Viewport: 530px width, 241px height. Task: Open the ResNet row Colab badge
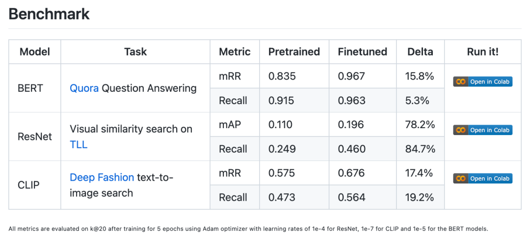pos(482,130)
